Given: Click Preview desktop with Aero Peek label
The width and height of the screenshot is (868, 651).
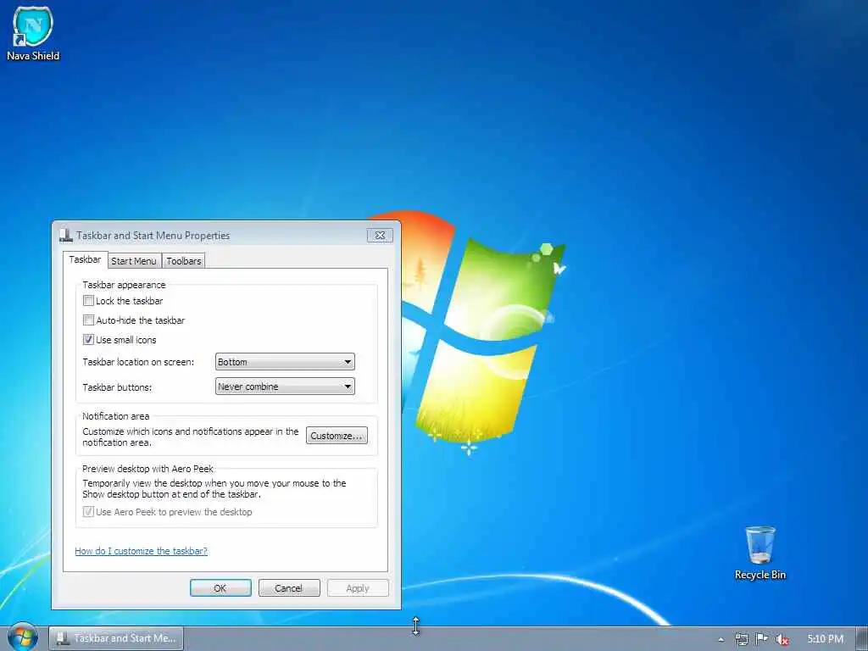Looking at the screenshot, I should tap(147, 468).
